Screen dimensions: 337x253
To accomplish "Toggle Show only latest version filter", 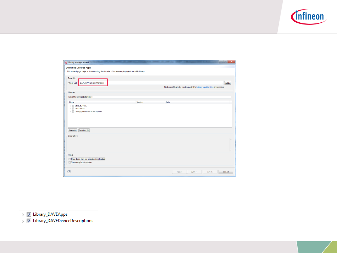I will [70, 162].
